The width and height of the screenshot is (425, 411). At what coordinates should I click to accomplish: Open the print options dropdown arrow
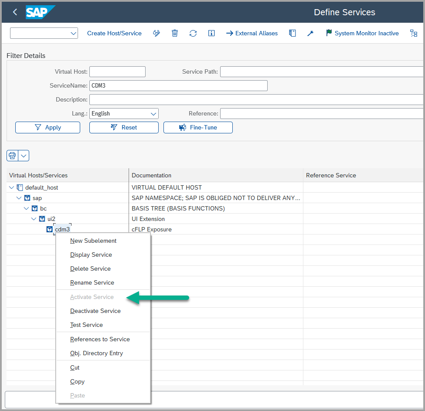(x=24, y=156)
